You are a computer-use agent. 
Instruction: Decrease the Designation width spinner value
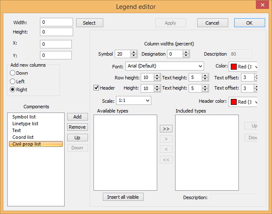point(186,56)
